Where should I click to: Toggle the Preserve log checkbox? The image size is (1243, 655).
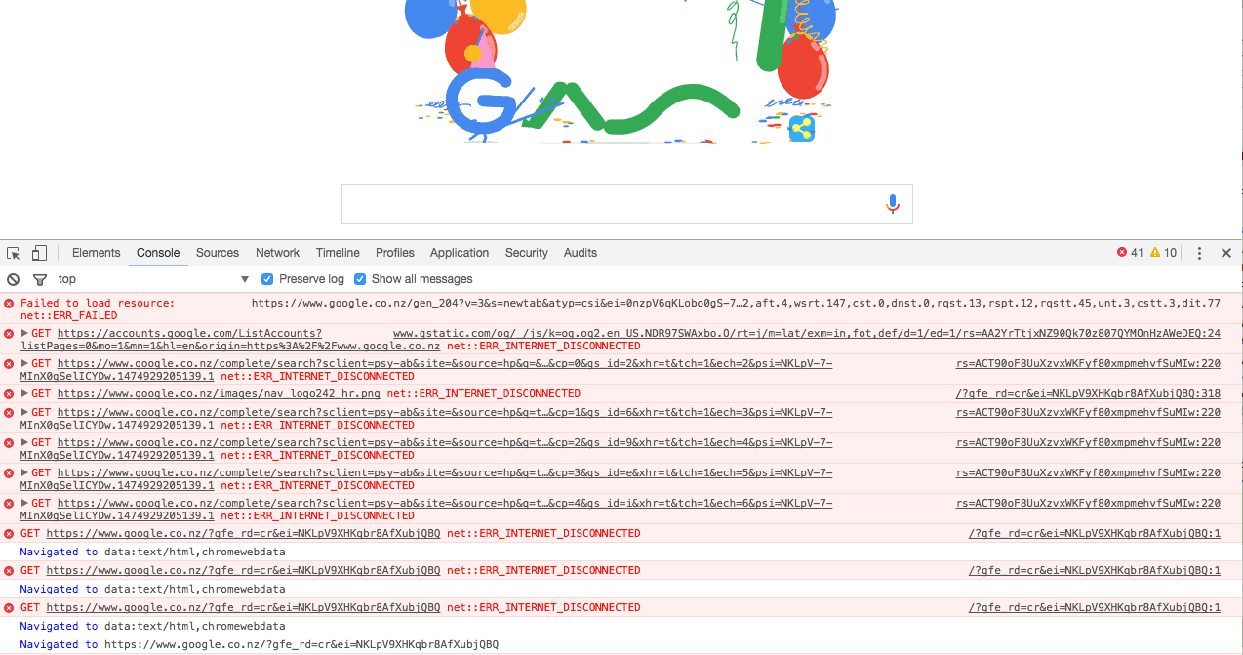tap(267, 279)
